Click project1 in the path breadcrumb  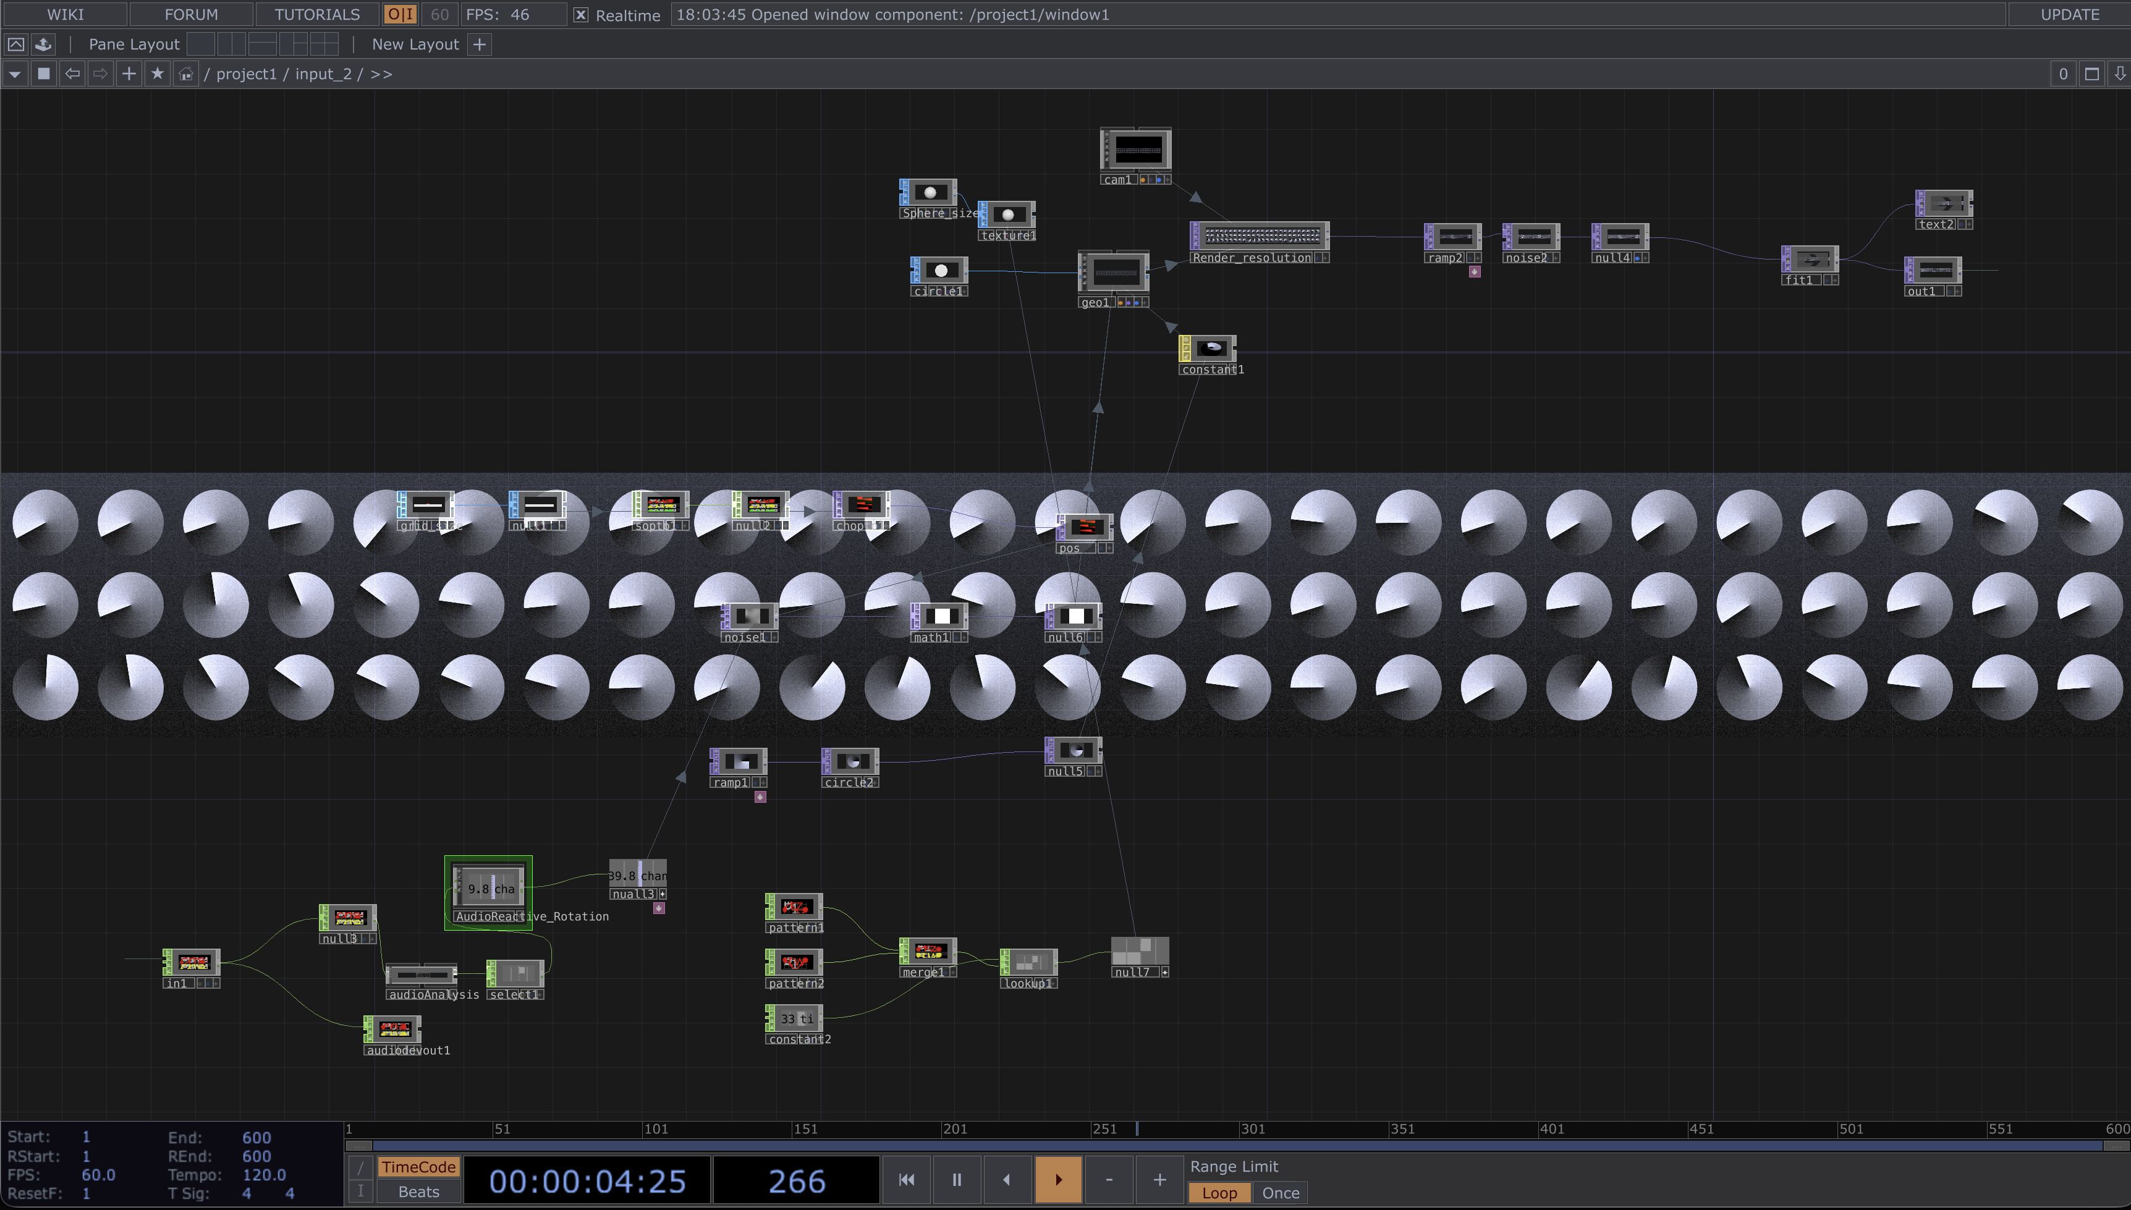click(246, 74)
